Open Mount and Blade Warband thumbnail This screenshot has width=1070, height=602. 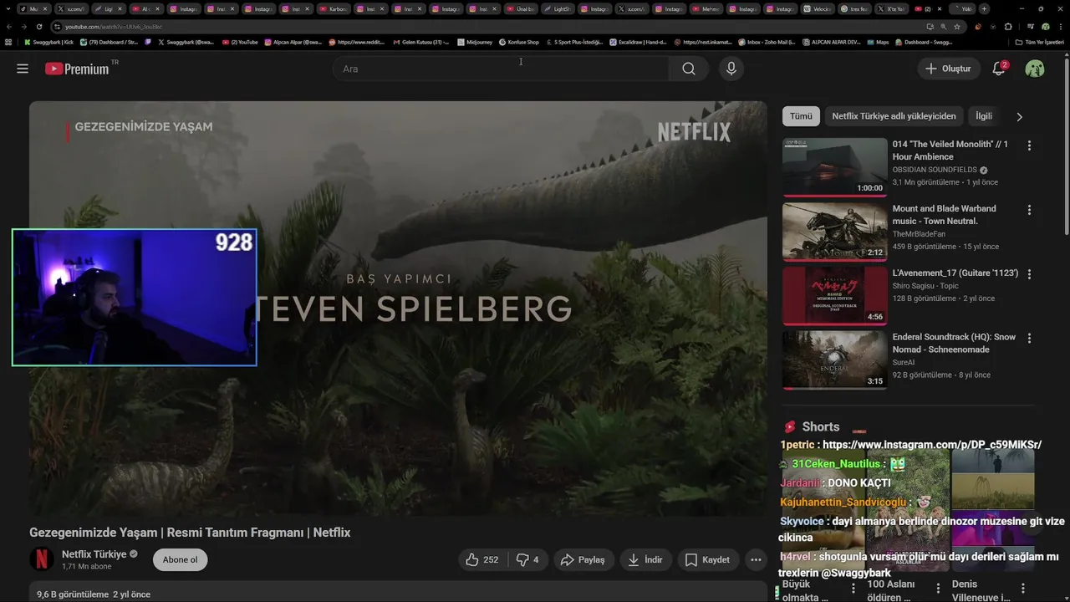[834, 232]
